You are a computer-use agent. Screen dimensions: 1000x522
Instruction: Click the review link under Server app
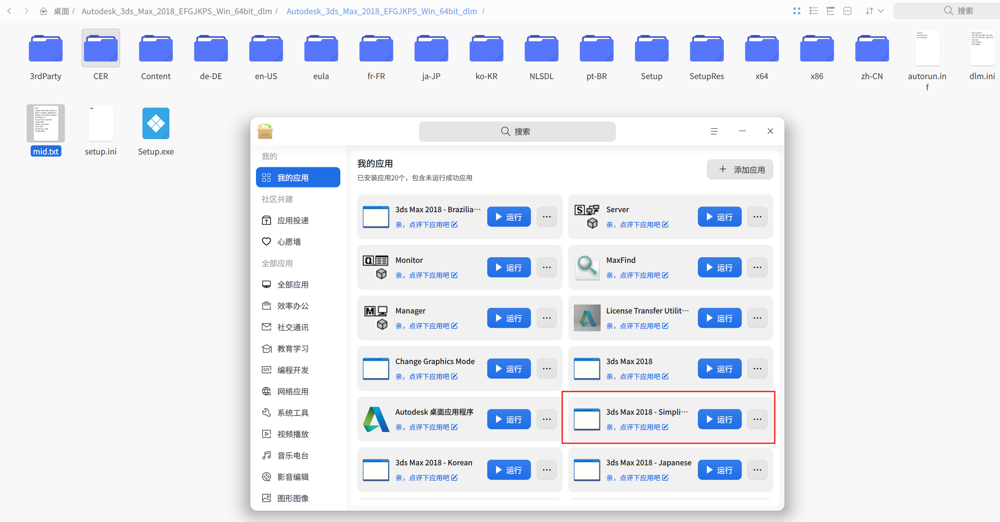pyautogui.click(x=637, y=225)
